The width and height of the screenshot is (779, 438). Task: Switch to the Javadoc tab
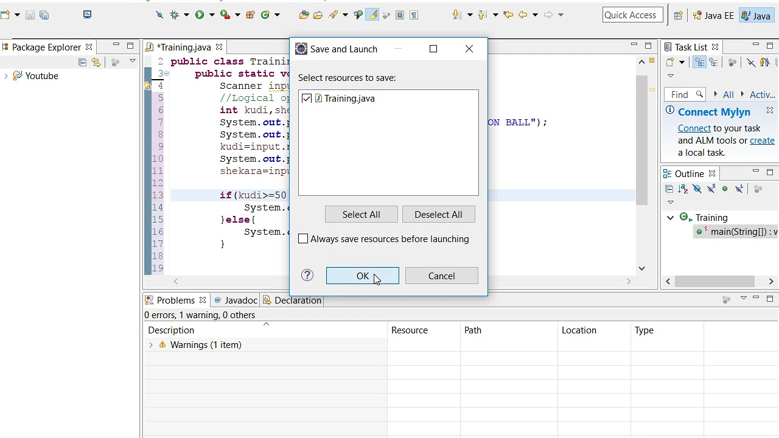pos(236,301)
